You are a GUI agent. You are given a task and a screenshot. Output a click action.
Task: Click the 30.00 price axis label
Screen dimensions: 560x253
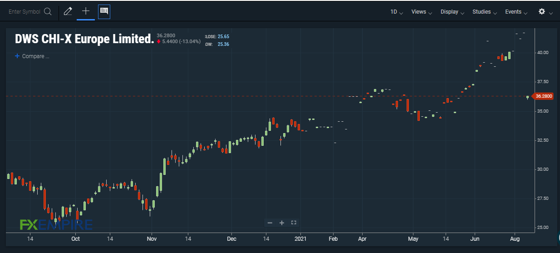[x=543, y=169]
